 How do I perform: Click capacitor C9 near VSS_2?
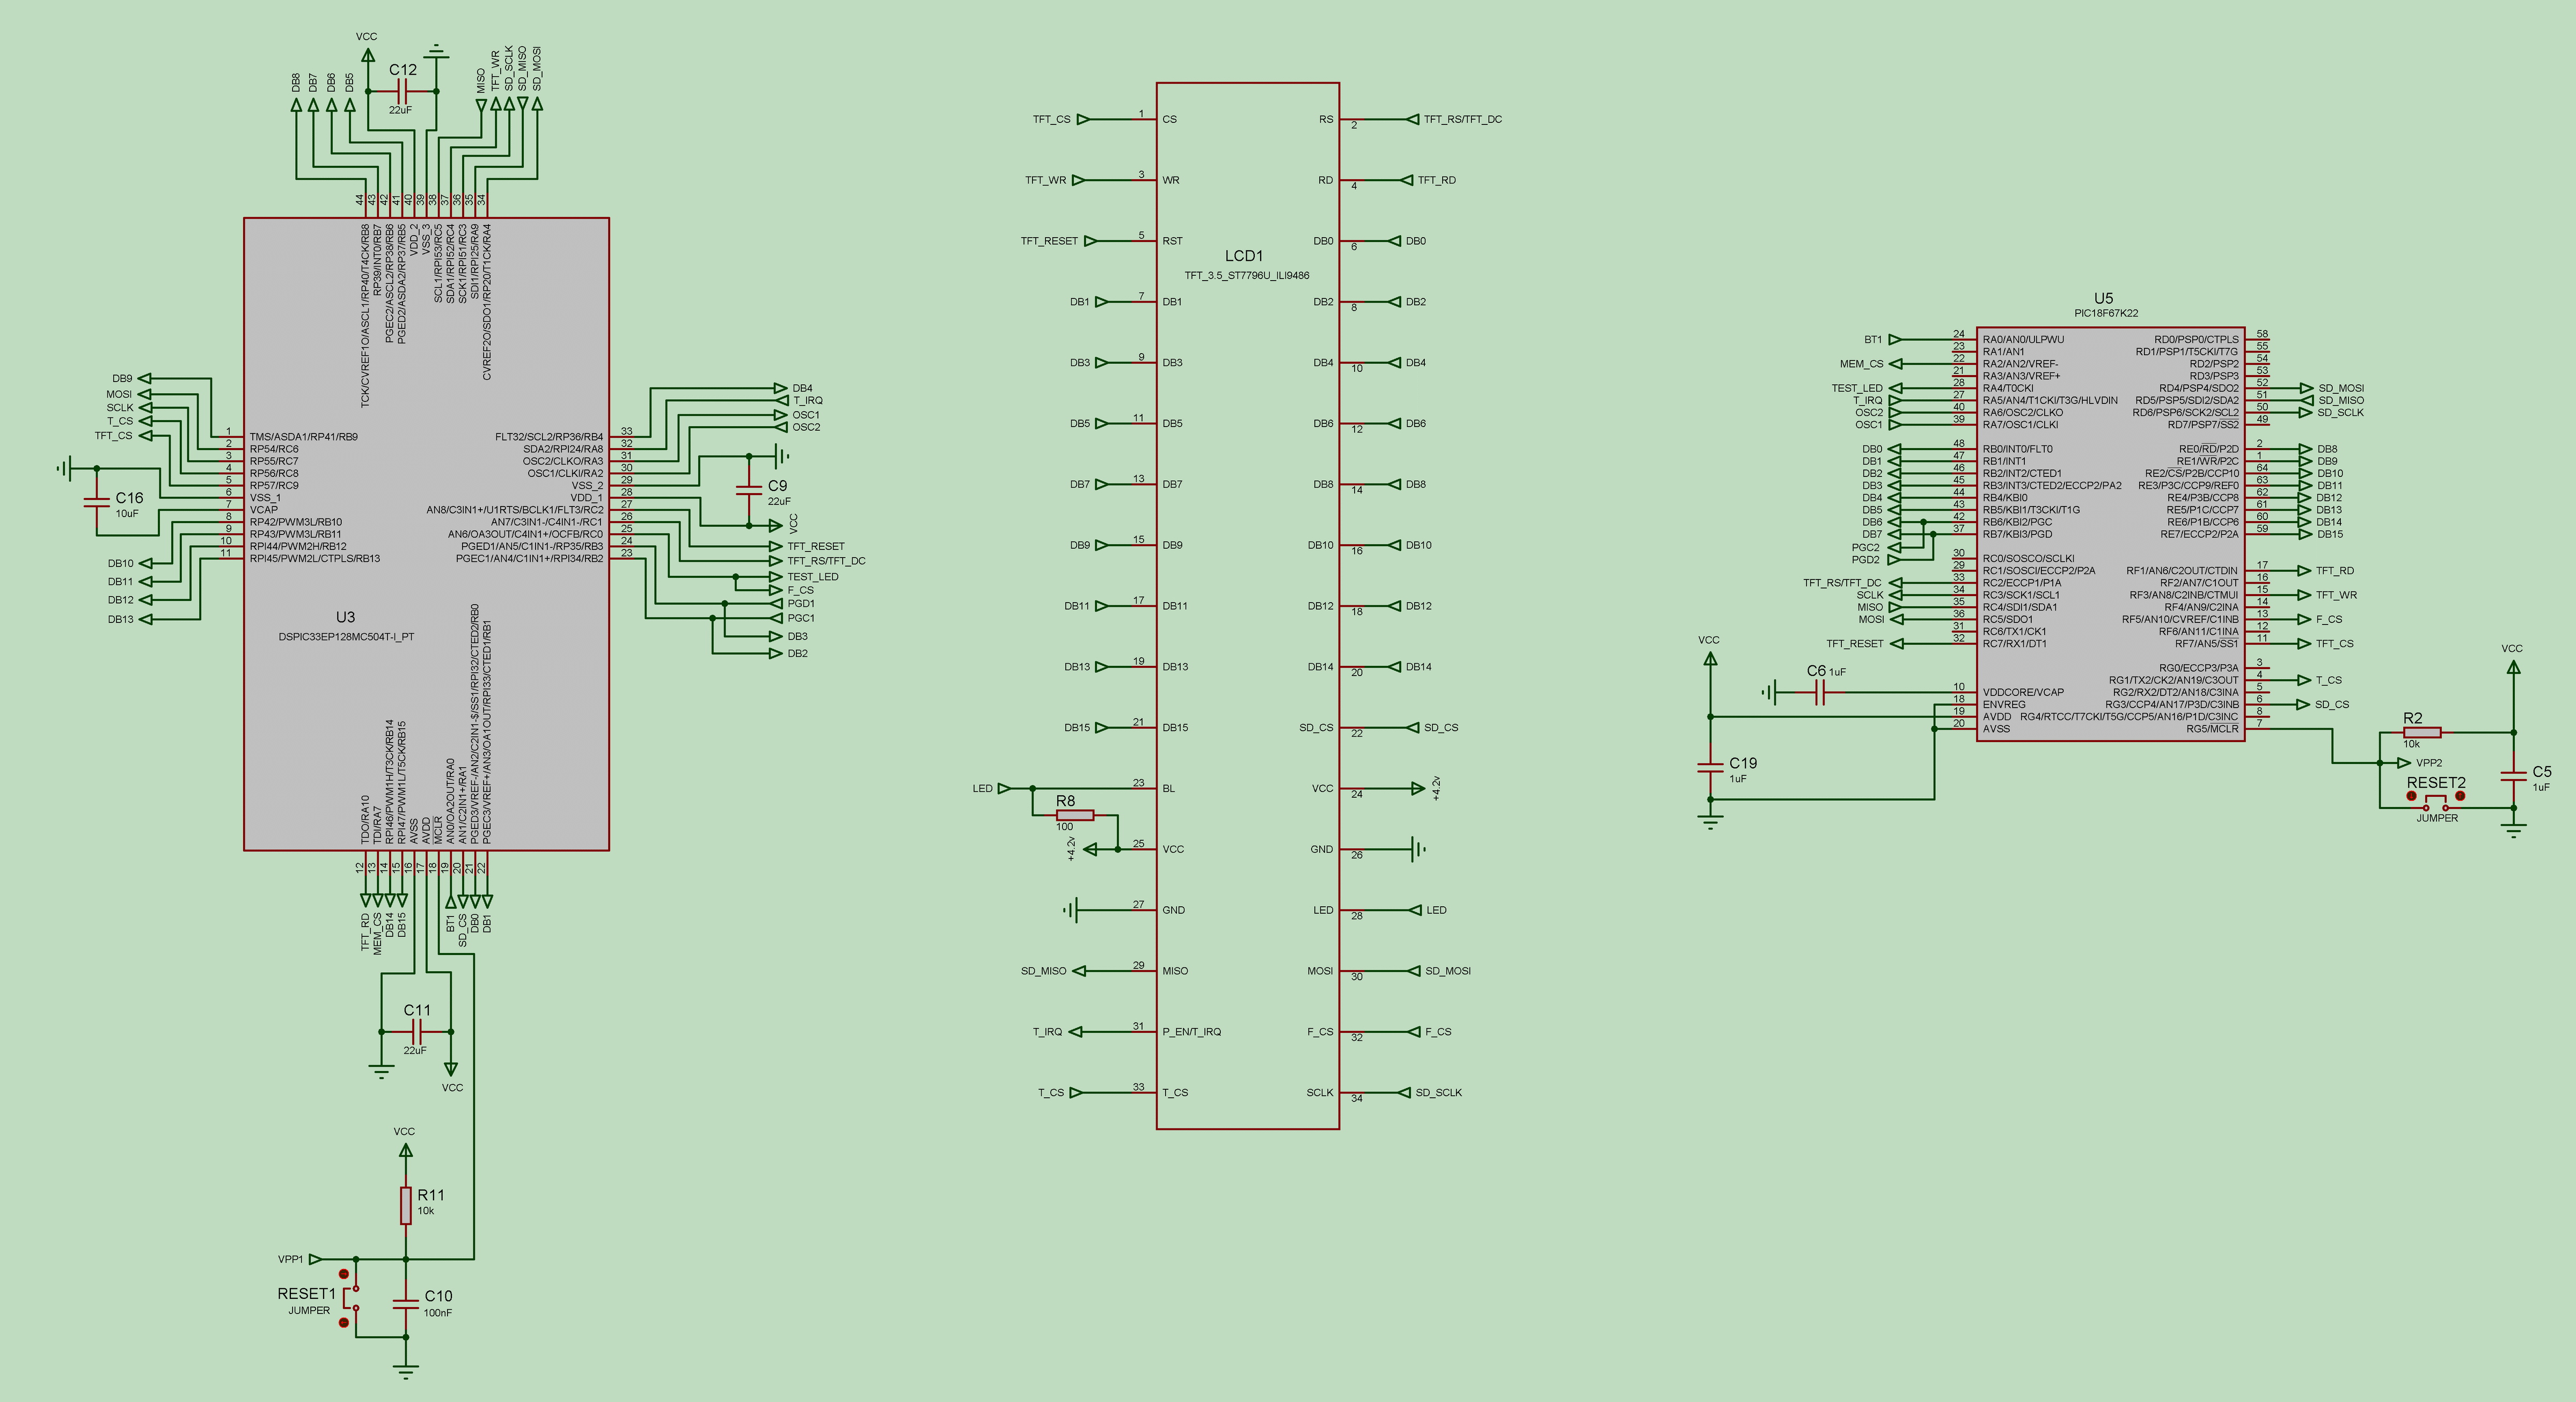click(x=748, y=490)
